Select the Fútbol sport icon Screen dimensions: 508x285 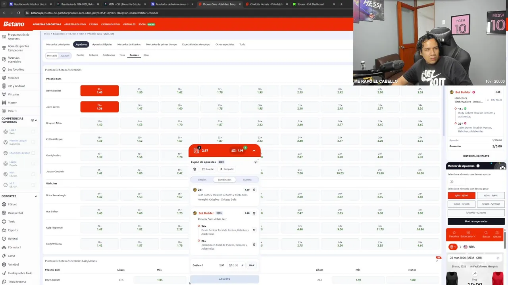pyautogui.click(x=4, y=204)
